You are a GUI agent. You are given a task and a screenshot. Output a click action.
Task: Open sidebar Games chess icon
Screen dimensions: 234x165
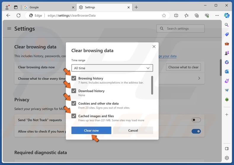[227, 53]
